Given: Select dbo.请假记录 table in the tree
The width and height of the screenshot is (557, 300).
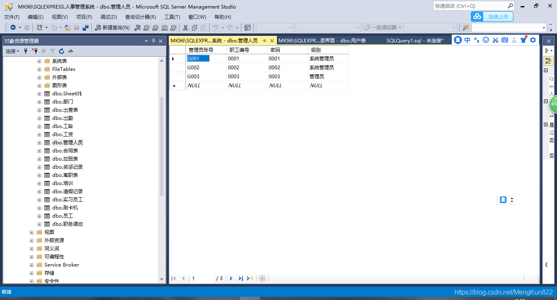Looking at the screenshot, I should pos(67,192).
